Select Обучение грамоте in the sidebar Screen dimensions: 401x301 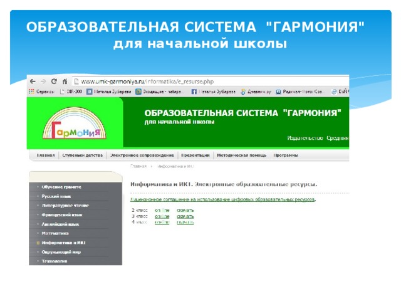(x=61, y=187)
